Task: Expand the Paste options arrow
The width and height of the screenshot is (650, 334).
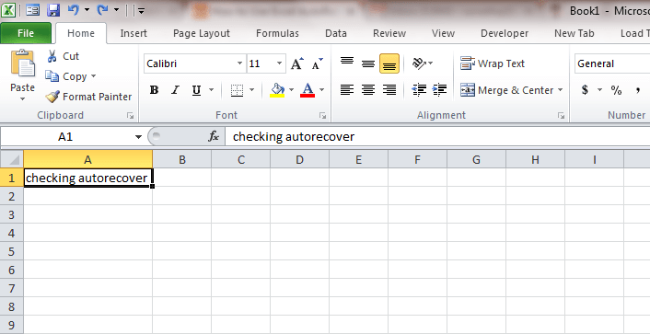Action: tap(22, 99)
